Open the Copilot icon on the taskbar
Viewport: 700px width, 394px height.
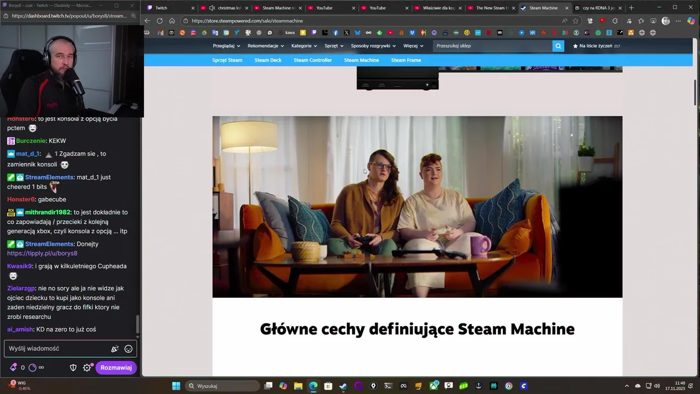(283, 386)
